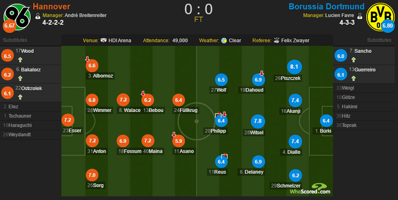Select Piszczek's 8.1 rating circle
Screen dimensions: 398x200
coord(294,67)
